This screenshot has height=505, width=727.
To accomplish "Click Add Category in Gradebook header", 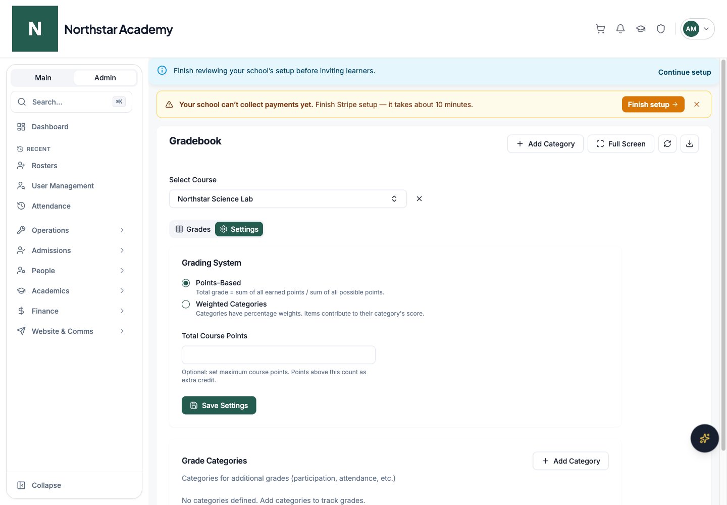I will click(545, 144).
